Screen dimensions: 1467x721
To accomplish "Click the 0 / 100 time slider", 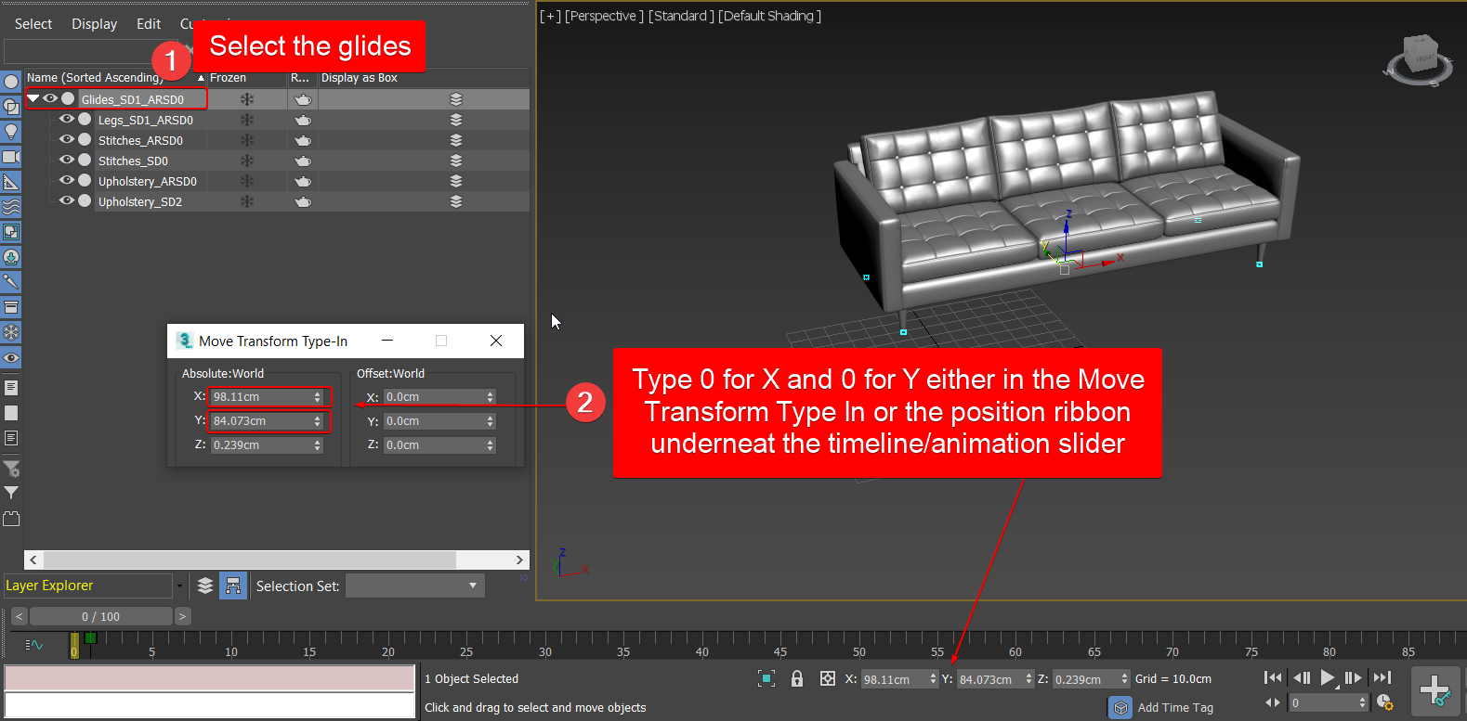I will coord(100,616).
